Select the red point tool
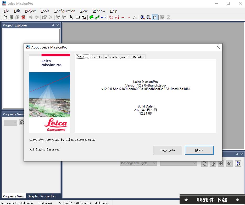The image size is (245, 205). [x=129, y=17]
